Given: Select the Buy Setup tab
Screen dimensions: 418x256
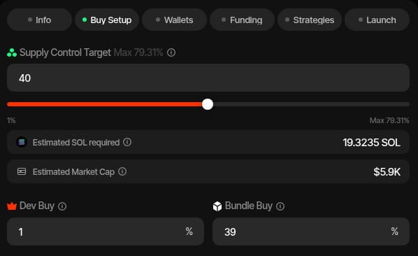Looking at the screenshot, I should coord(107,20).
